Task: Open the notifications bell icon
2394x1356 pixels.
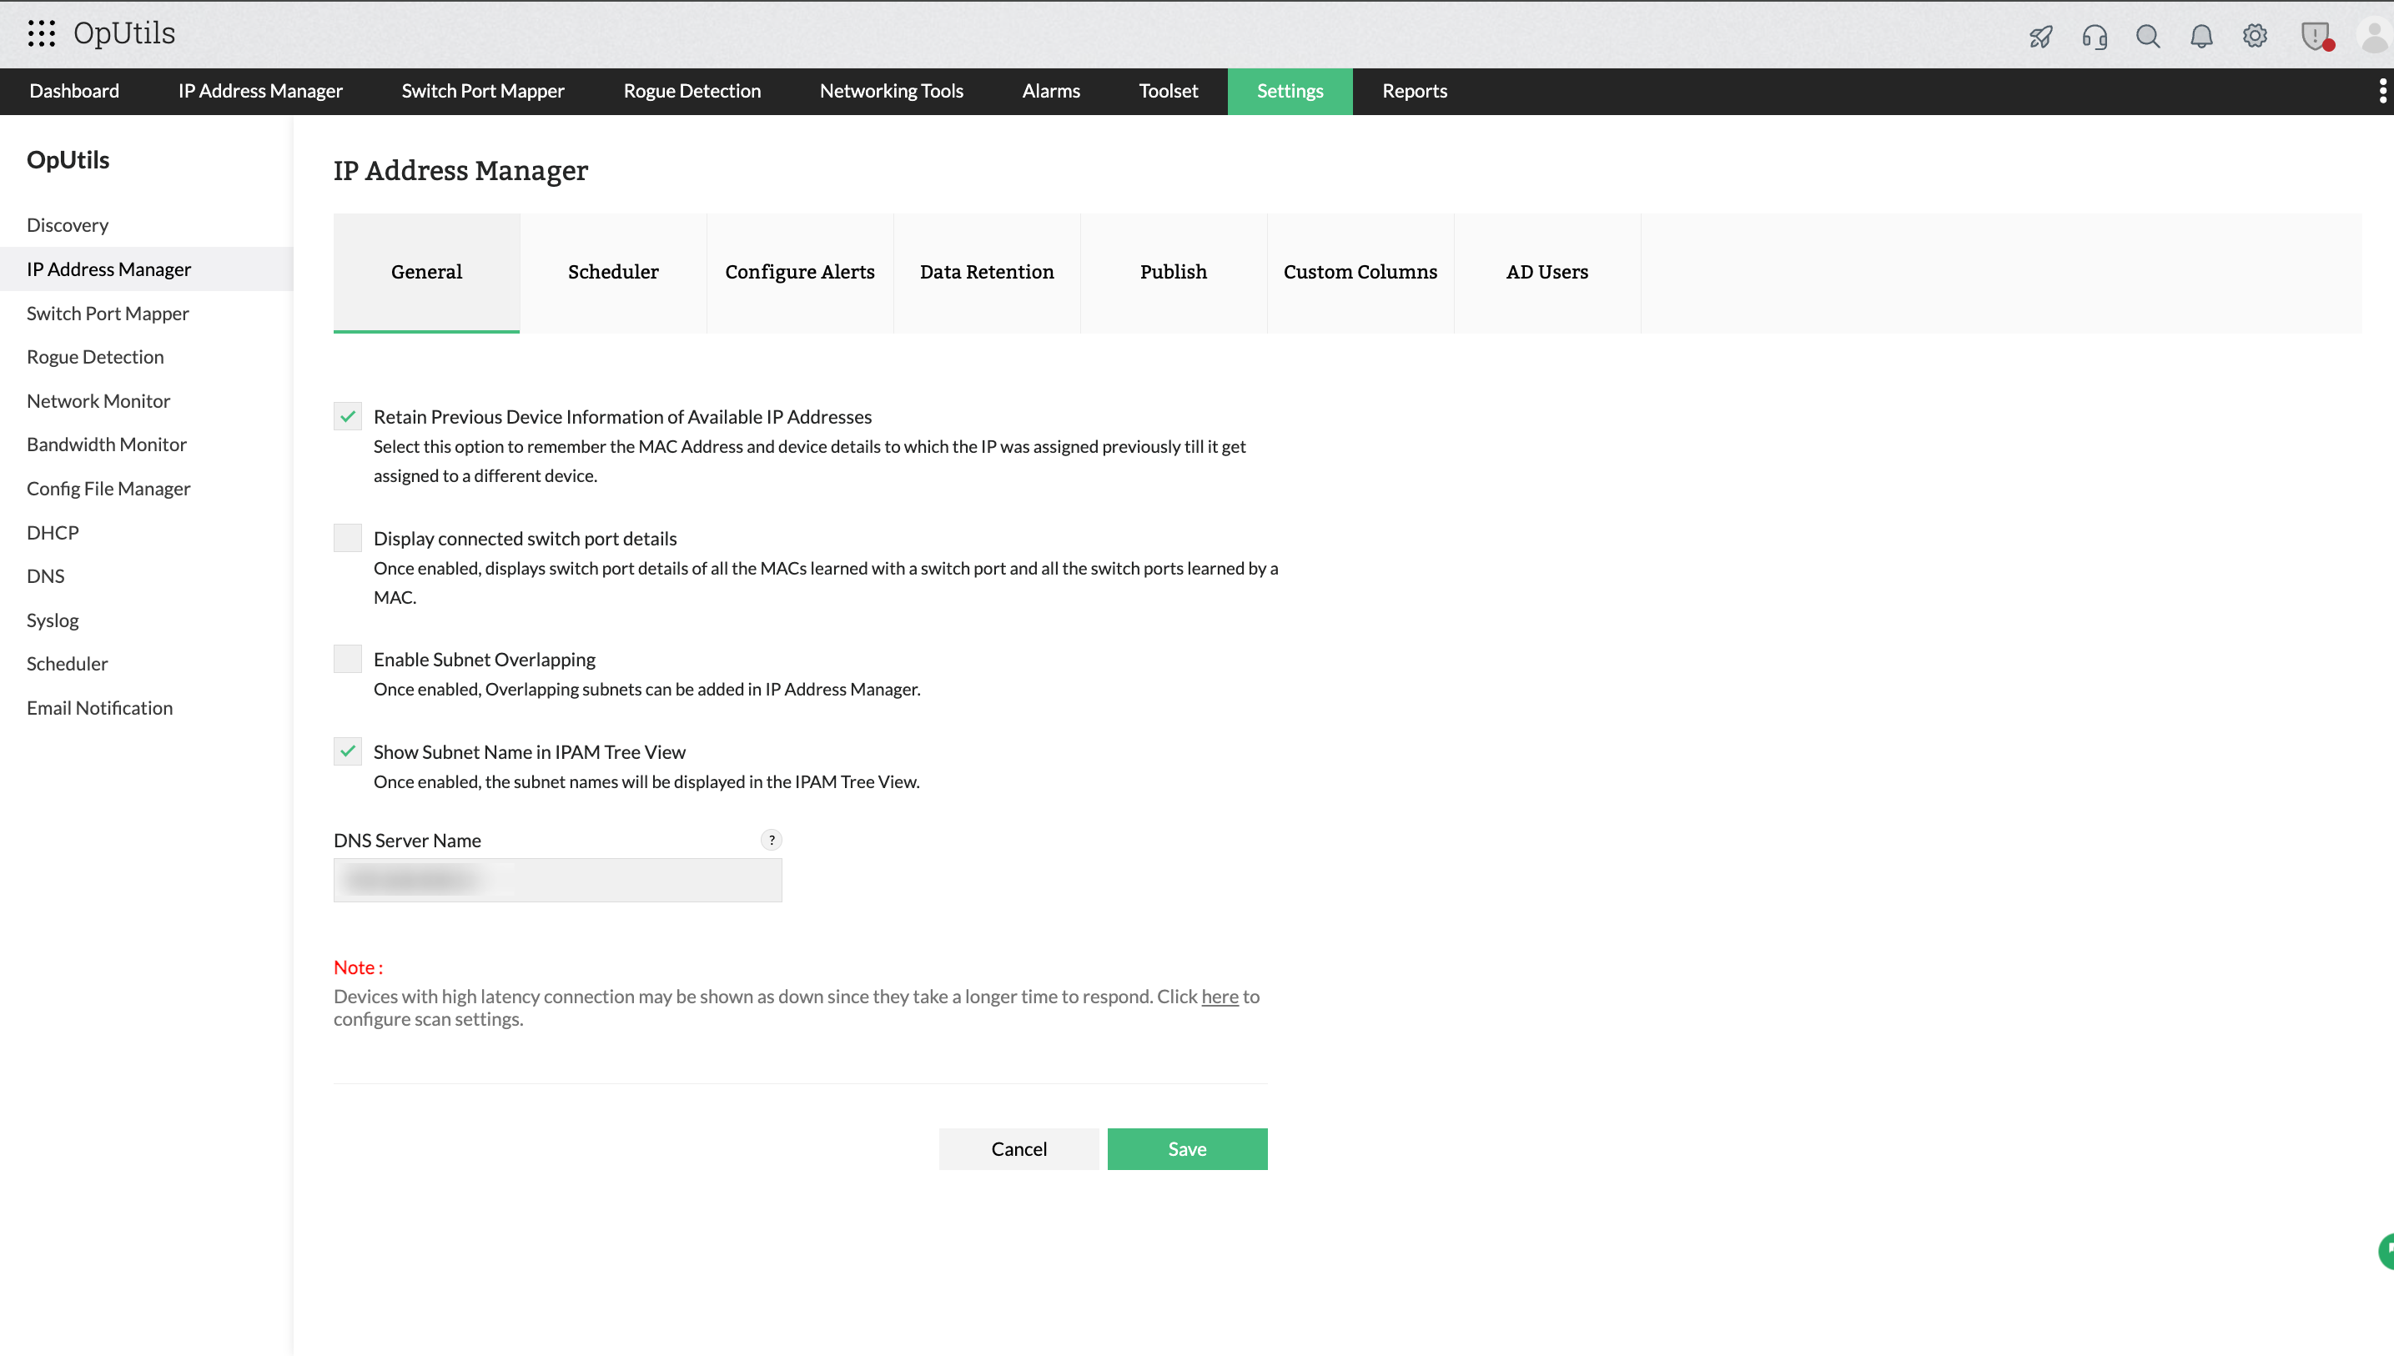Action: click(x=2200, y=37)
